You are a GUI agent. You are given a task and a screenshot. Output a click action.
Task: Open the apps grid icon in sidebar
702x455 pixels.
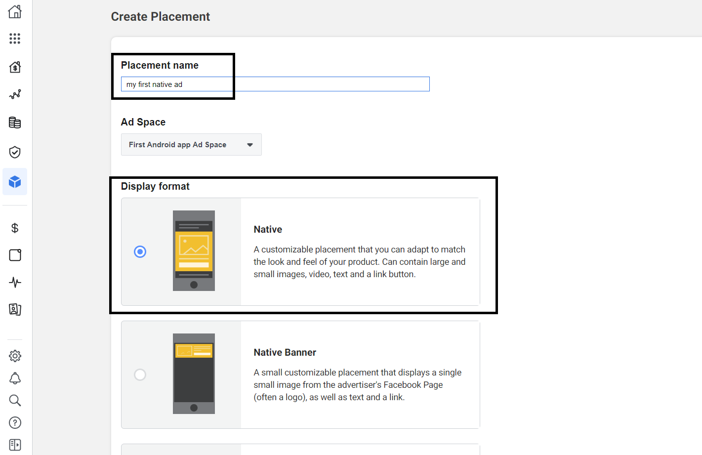tap(15, 38)
